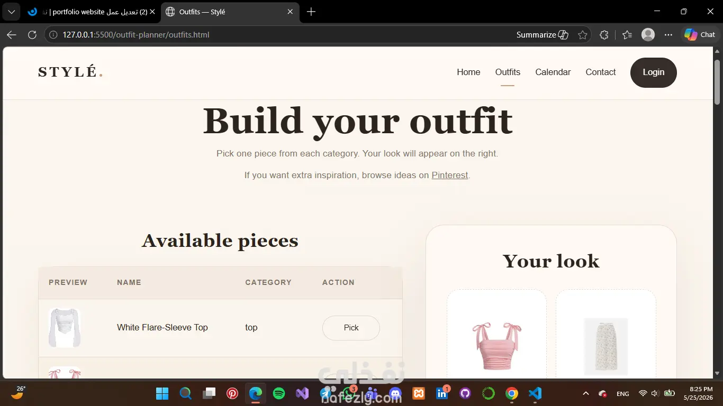This screenshot has height=406, width=723.
Task: Follow the Pinterest inspiration link
Action: coord(450,175)
